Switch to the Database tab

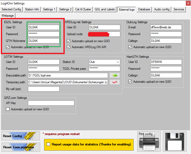click(144, 9)
